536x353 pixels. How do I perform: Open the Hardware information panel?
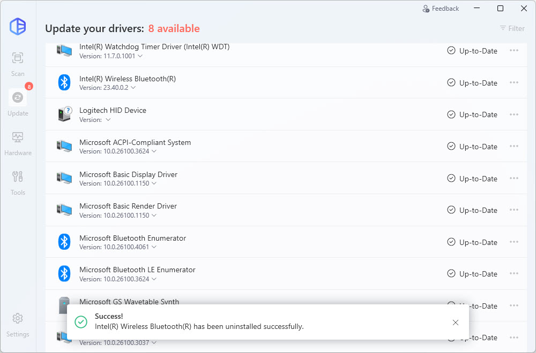(x=18, y=142)
